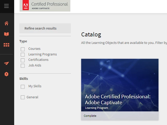
Task: Click the Adobe Certified Professional card title
Action: 118,100
